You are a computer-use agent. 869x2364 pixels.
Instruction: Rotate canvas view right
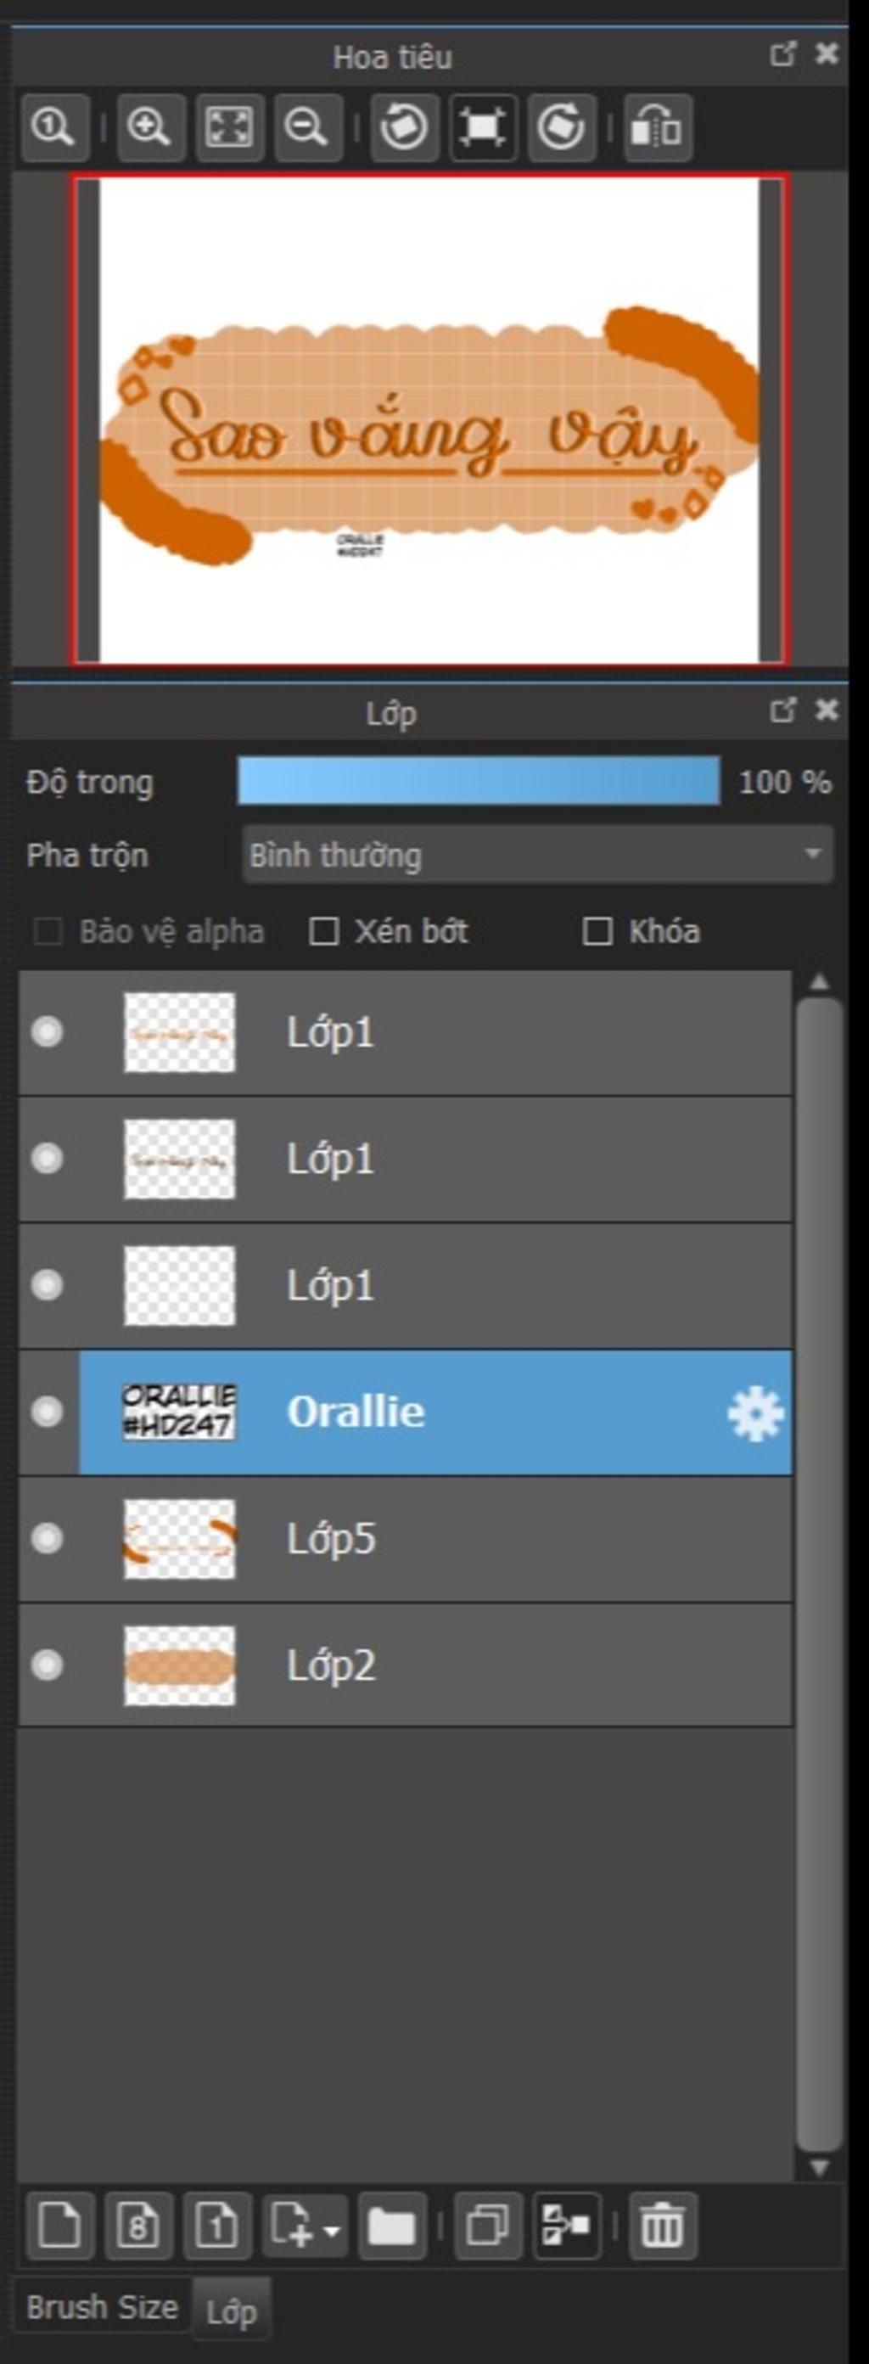(x=562, y=126)
